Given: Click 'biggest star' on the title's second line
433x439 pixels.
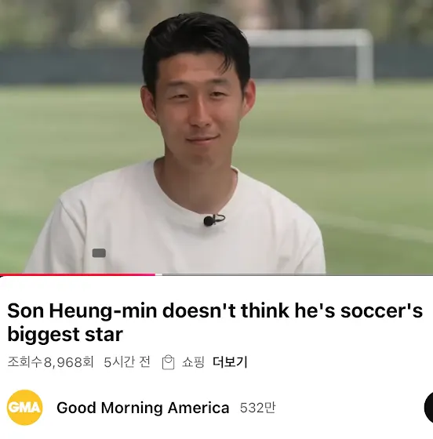Looking at the screenshot, I should 65,335.
